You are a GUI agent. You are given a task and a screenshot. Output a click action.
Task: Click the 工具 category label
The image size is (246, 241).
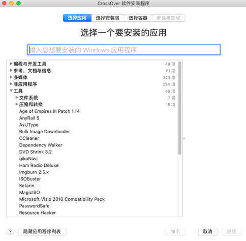pyautogui.click(x=18, y=91)
